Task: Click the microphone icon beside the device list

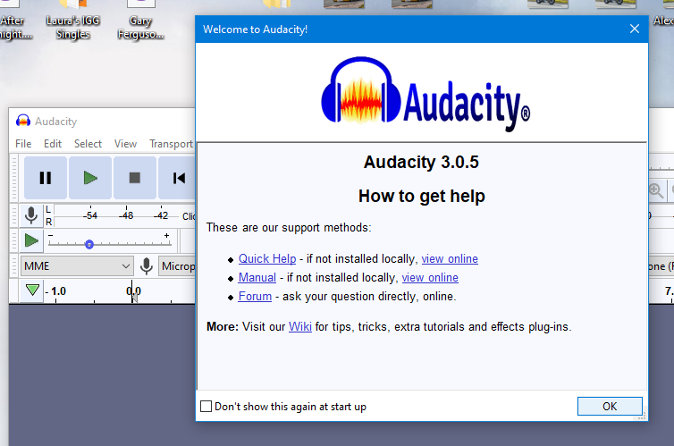Action: pos(147,266)
